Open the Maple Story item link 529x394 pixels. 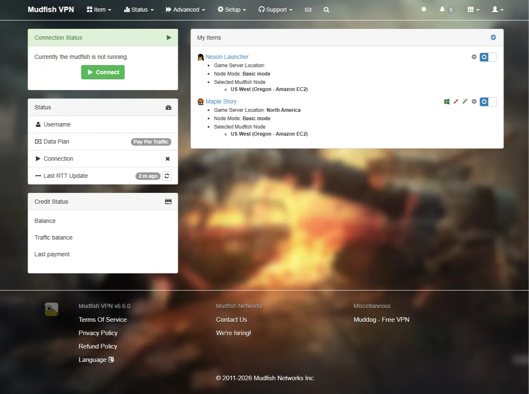[x=221, y=101]
